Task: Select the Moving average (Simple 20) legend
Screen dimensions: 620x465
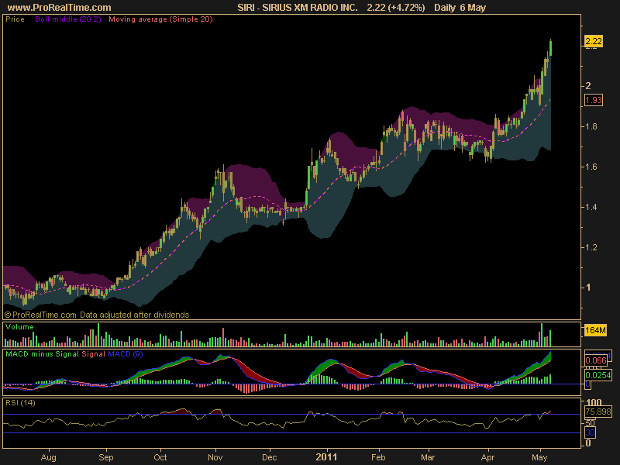Action: coord(160,19)
